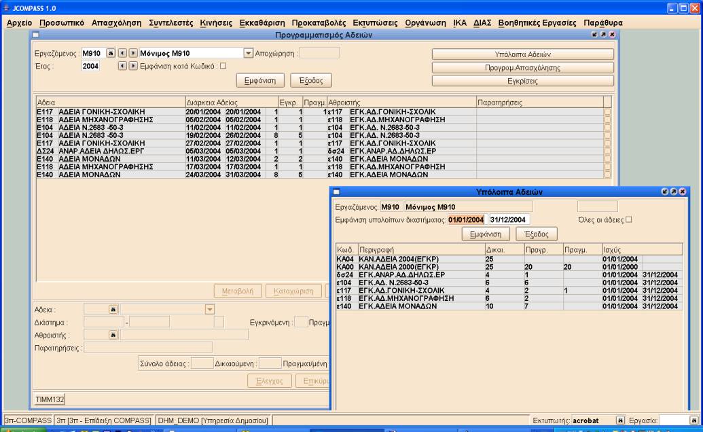
Task: Click the 3π-COMPASS status bar entry
Action: (x=28, y=420)
